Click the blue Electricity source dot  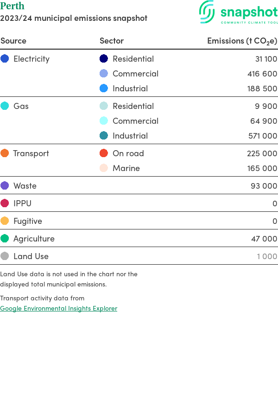[x=5, y=59]
